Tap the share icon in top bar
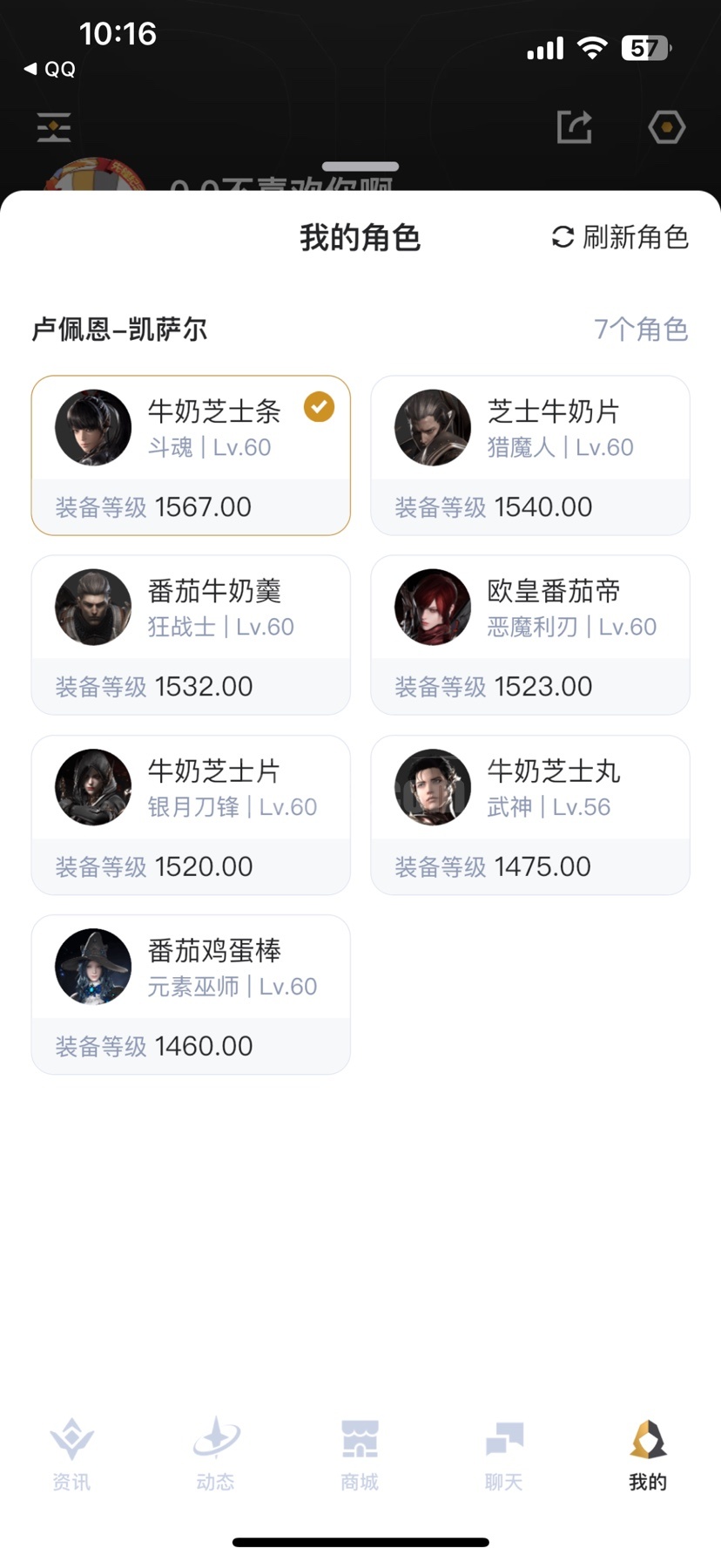721x1562 pixels. pyautogui.click(x=575, y=127)
